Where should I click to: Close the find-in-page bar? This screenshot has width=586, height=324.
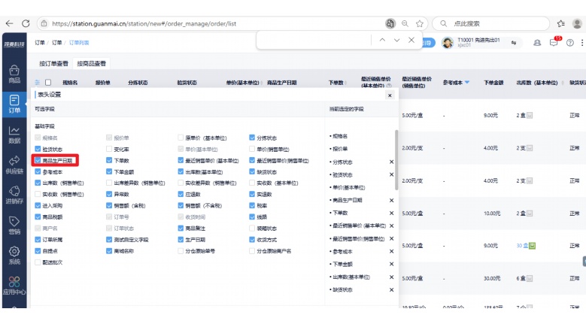point(411,40)
